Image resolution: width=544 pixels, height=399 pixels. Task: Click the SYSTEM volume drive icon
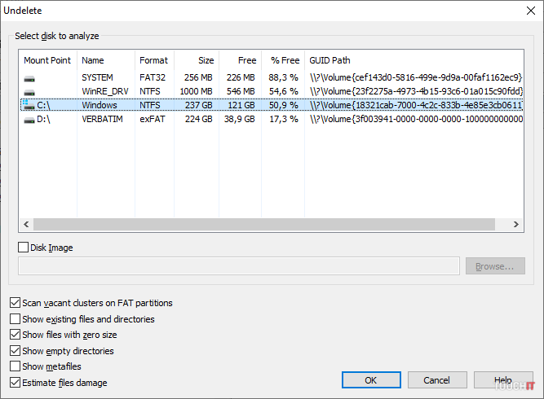point(29,78)
